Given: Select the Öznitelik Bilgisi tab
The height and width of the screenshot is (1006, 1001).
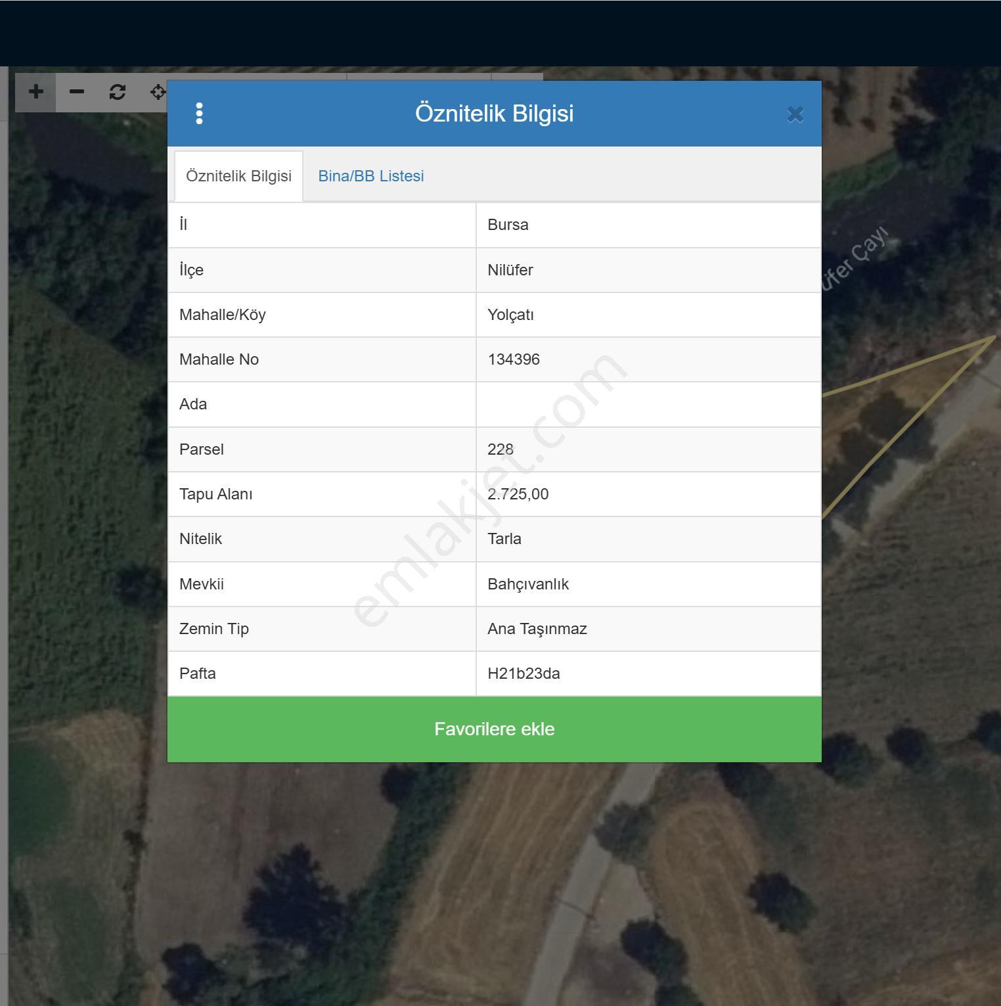Looking at the screenshot, I should coord(238,176).
